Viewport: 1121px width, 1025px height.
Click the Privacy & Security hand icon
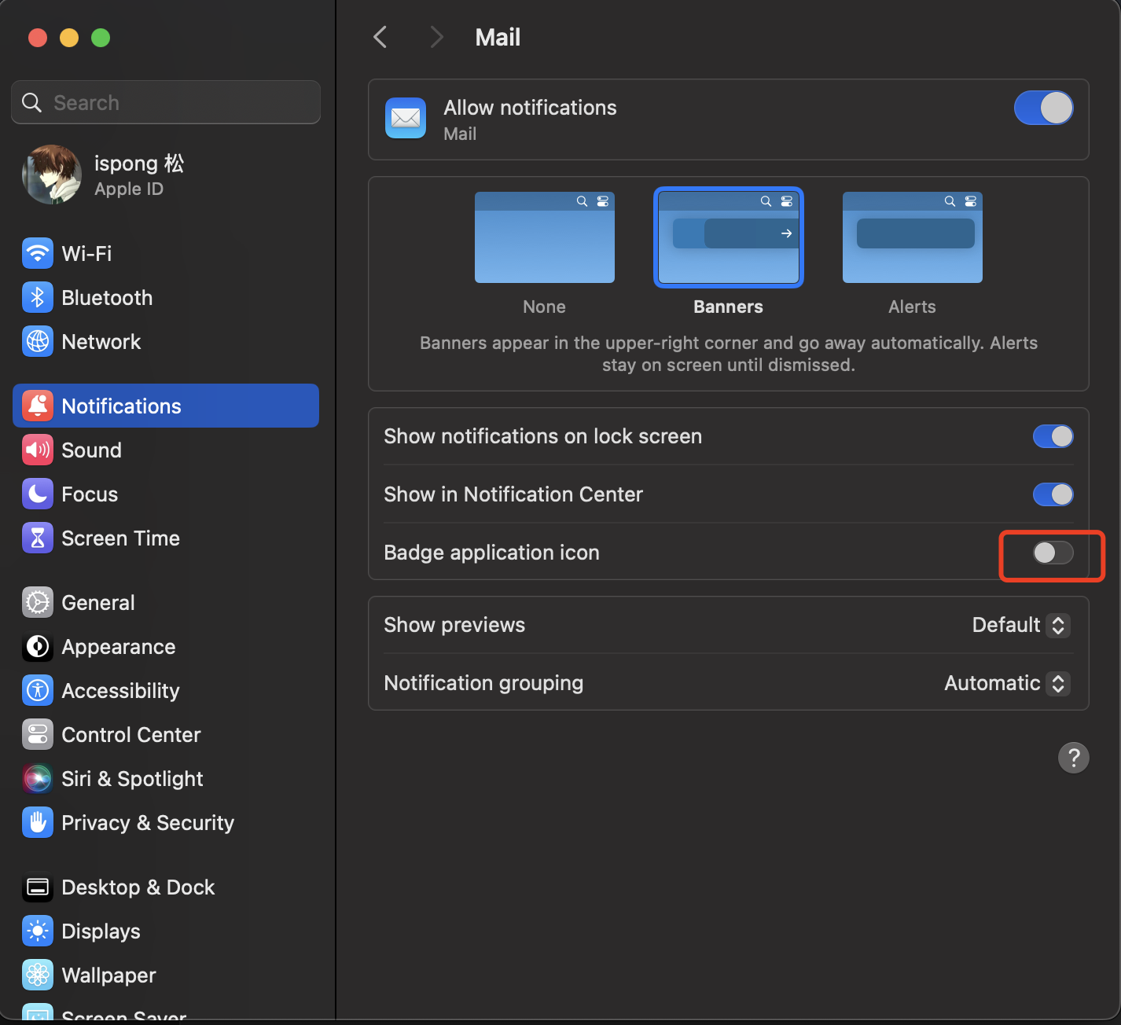point(38,822)
